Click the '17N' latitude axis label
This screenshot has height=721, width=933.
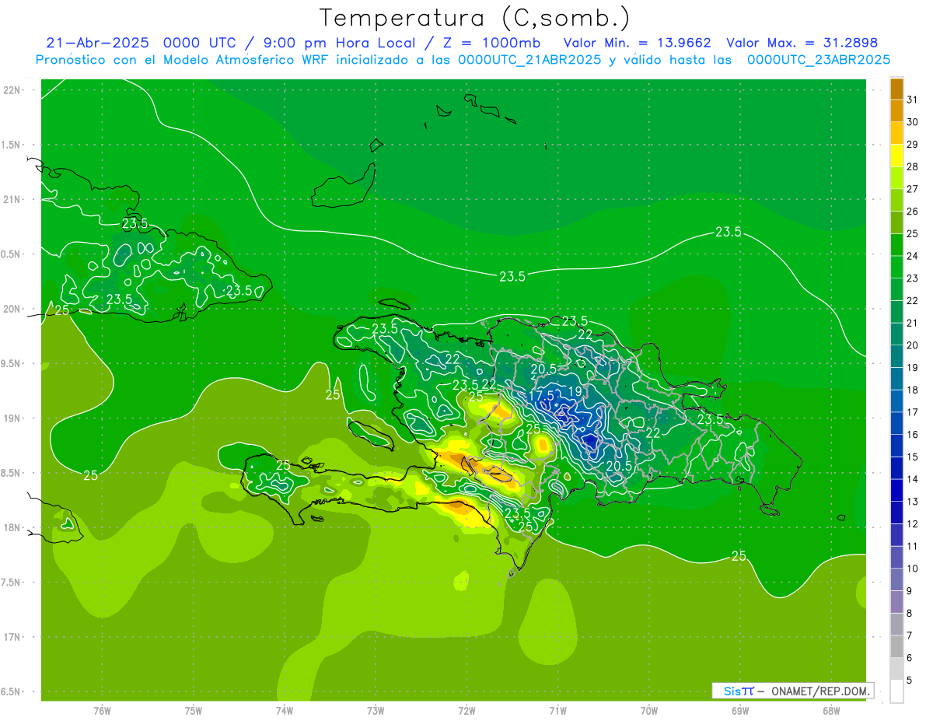(12, 637)
